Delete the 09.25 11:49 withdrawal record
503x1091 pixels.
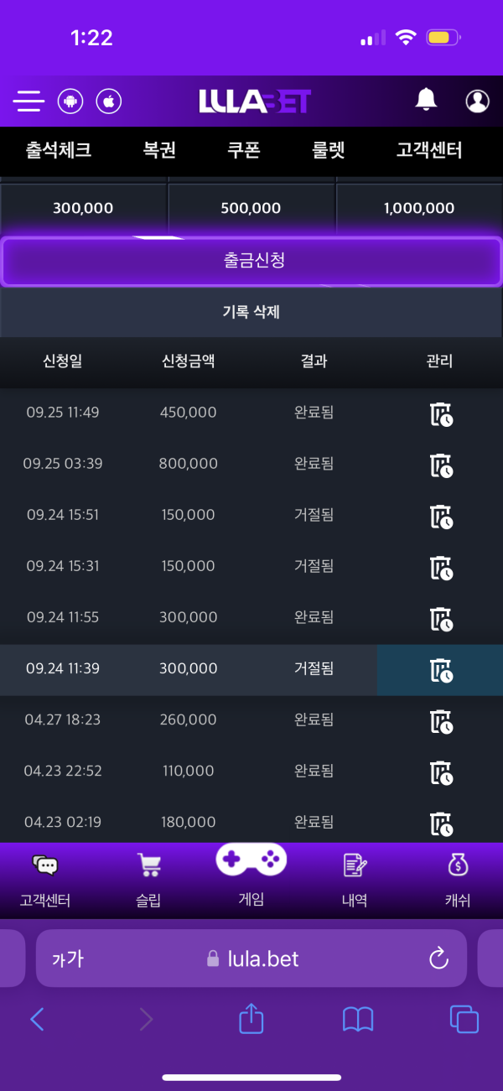coord(441,413)
